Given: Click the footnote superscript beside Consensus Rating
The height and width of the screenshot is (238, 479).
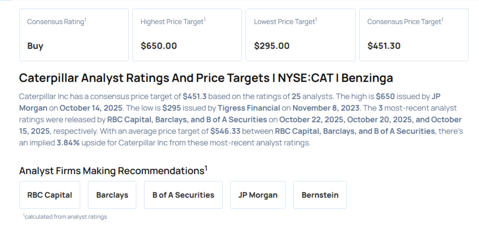Looking at the screenshot, I should [85, 20].
